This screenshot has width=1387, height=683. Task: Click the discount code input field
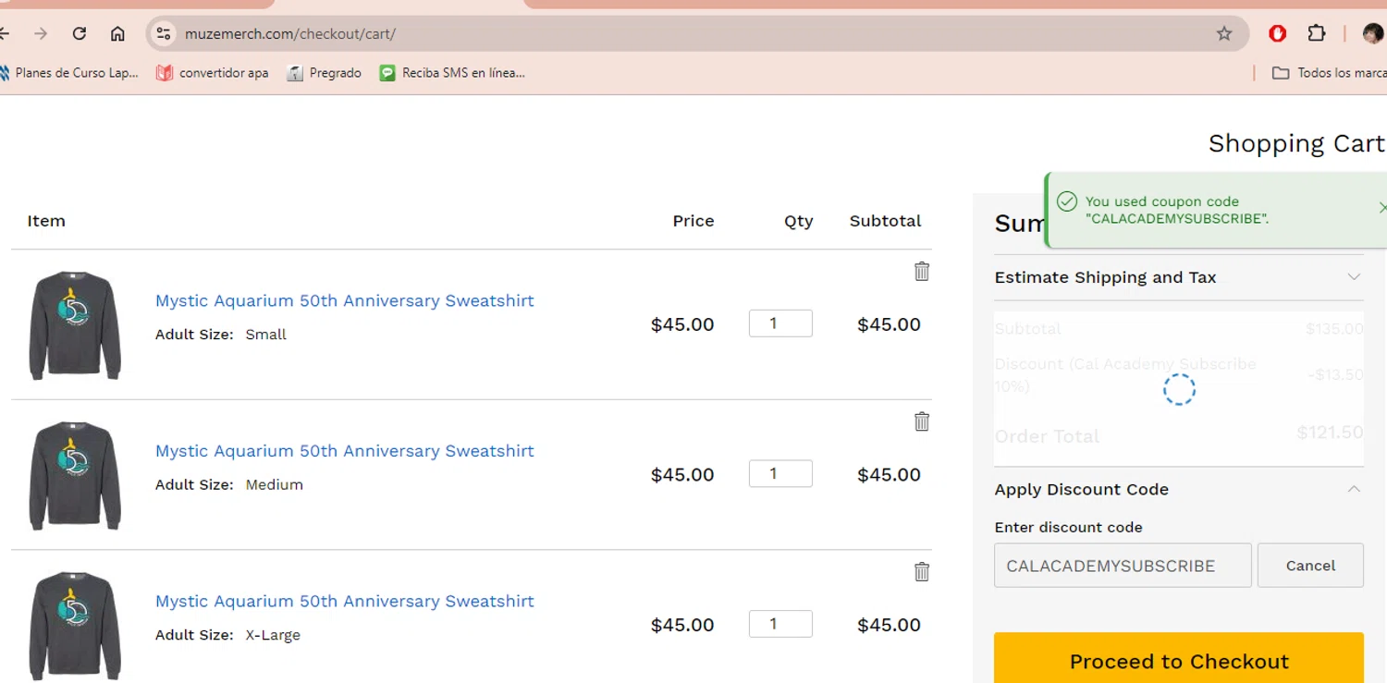(1123, 566)
